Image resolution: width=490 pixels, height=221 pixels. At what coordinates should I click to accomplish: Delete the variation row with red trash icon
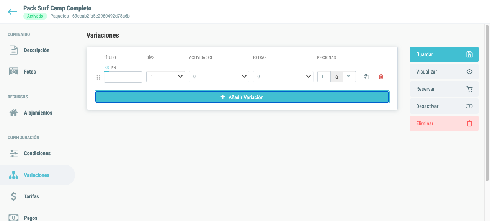click(x=381, y=77)
